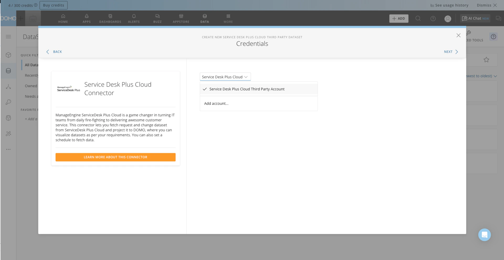Open the key icon in left sidebar

tap(8, 102)
